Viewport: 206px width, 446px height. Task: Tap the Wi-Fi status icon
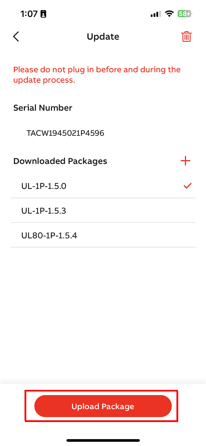pos(169,14)
